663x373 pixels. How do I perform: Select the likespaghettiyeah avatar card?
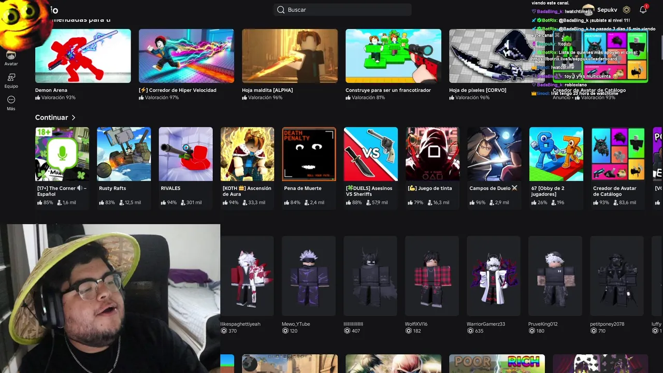point(247,276)
